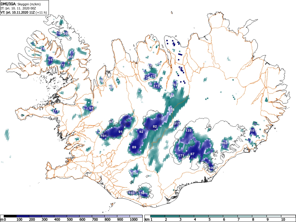Viewport: 296px width, 222px height.
Task: Select the '500' legend tick label
Action: coord(70,220)
